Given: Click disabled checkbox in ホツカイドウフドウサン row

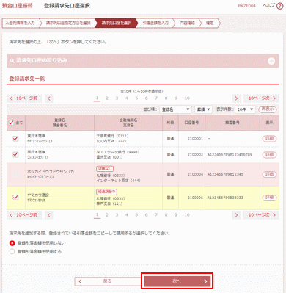Looking at the screenshot, I should (x=15, y=174).
